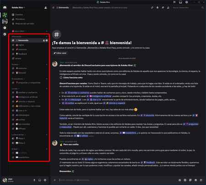Screen dimensions: 206x185
Task: Open the gift icon in message bar
Action: 180,180
